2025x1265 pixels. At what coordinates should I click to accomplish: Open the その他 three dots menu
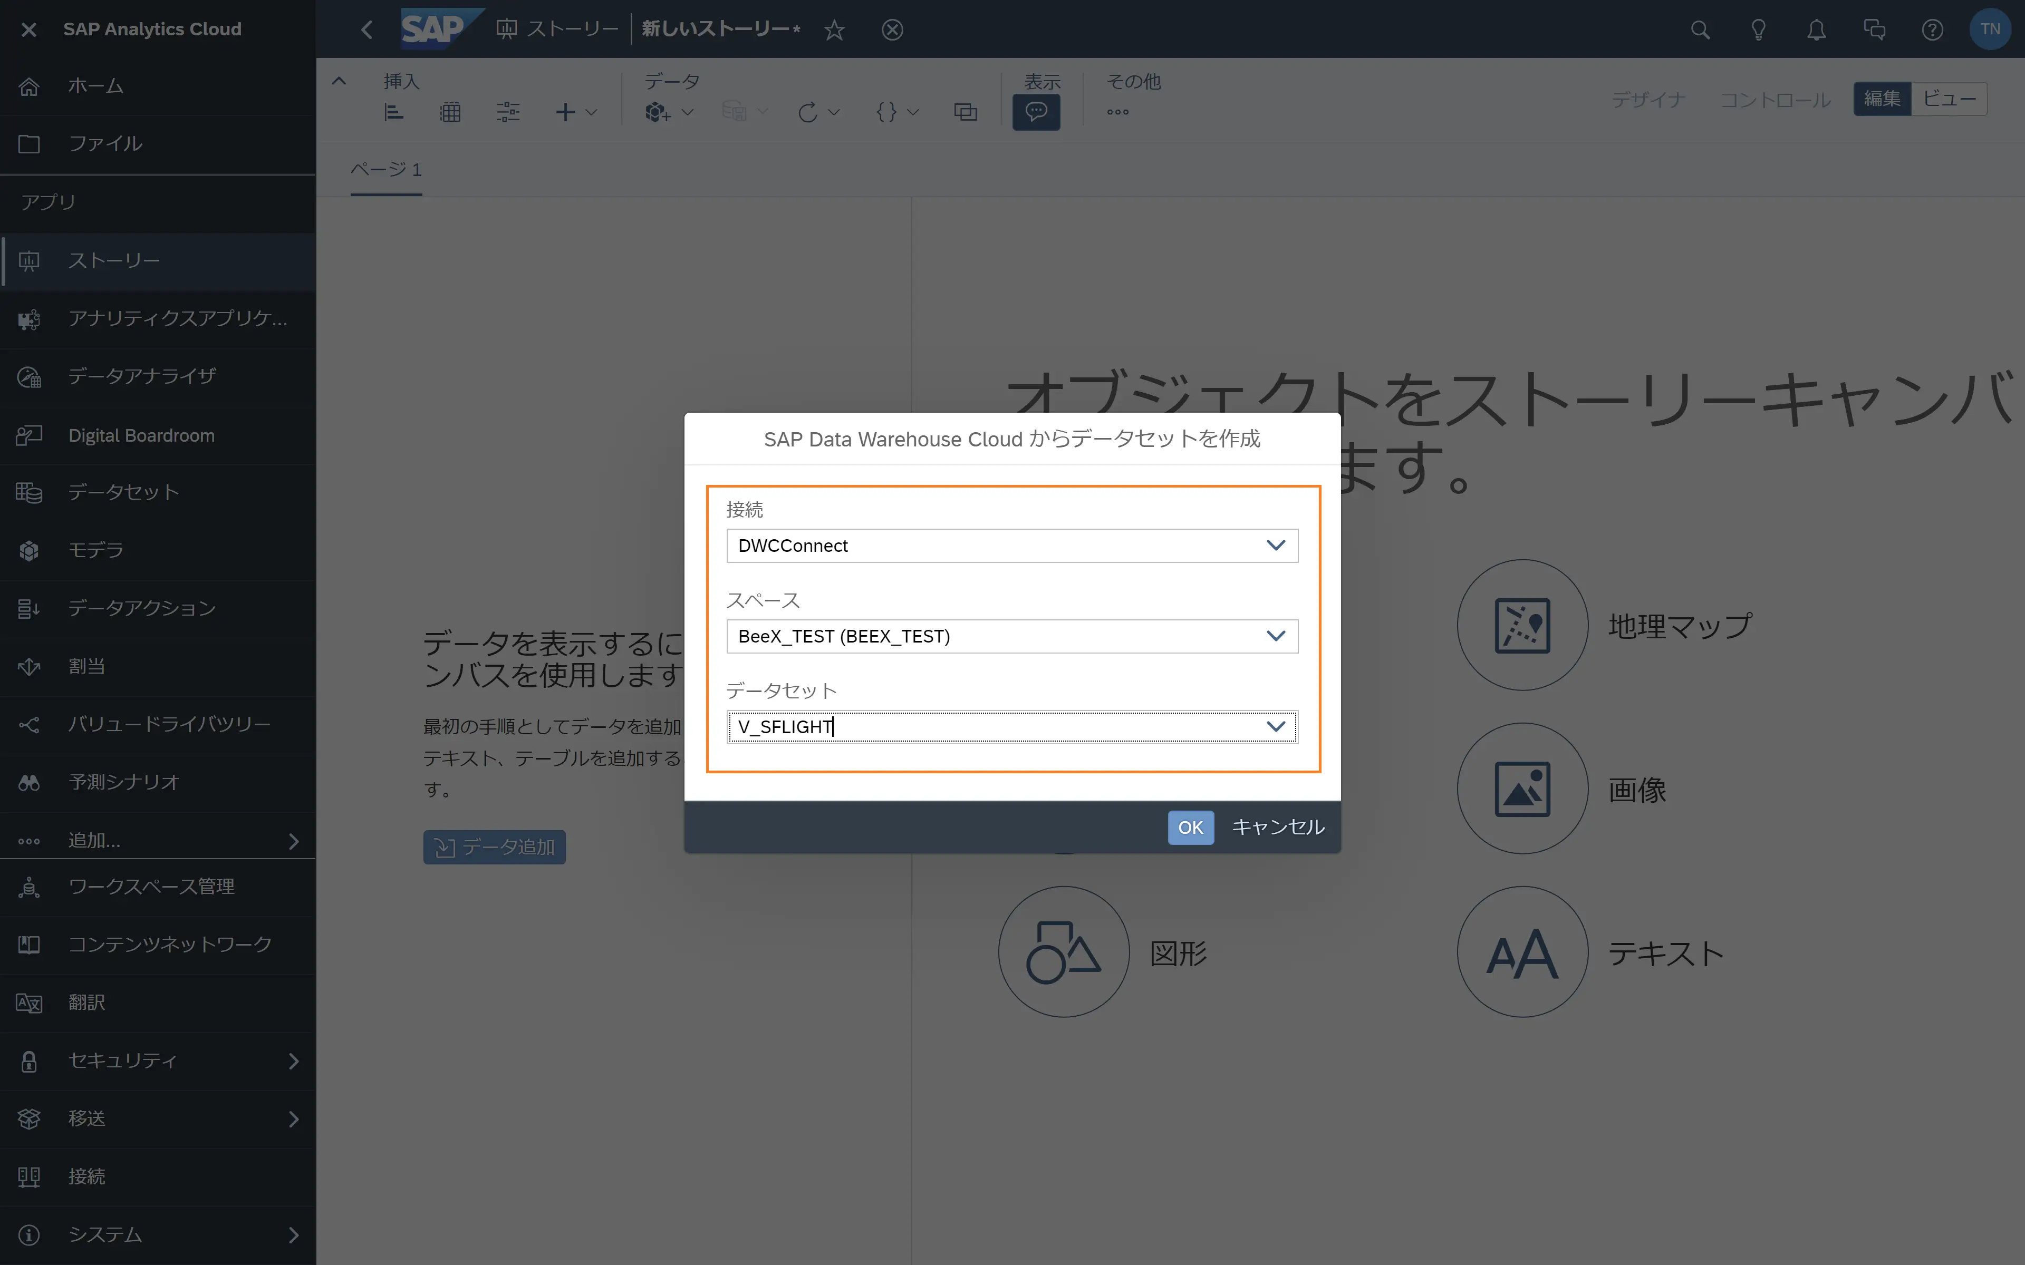pyautogui.click(x=1118, y=112)
